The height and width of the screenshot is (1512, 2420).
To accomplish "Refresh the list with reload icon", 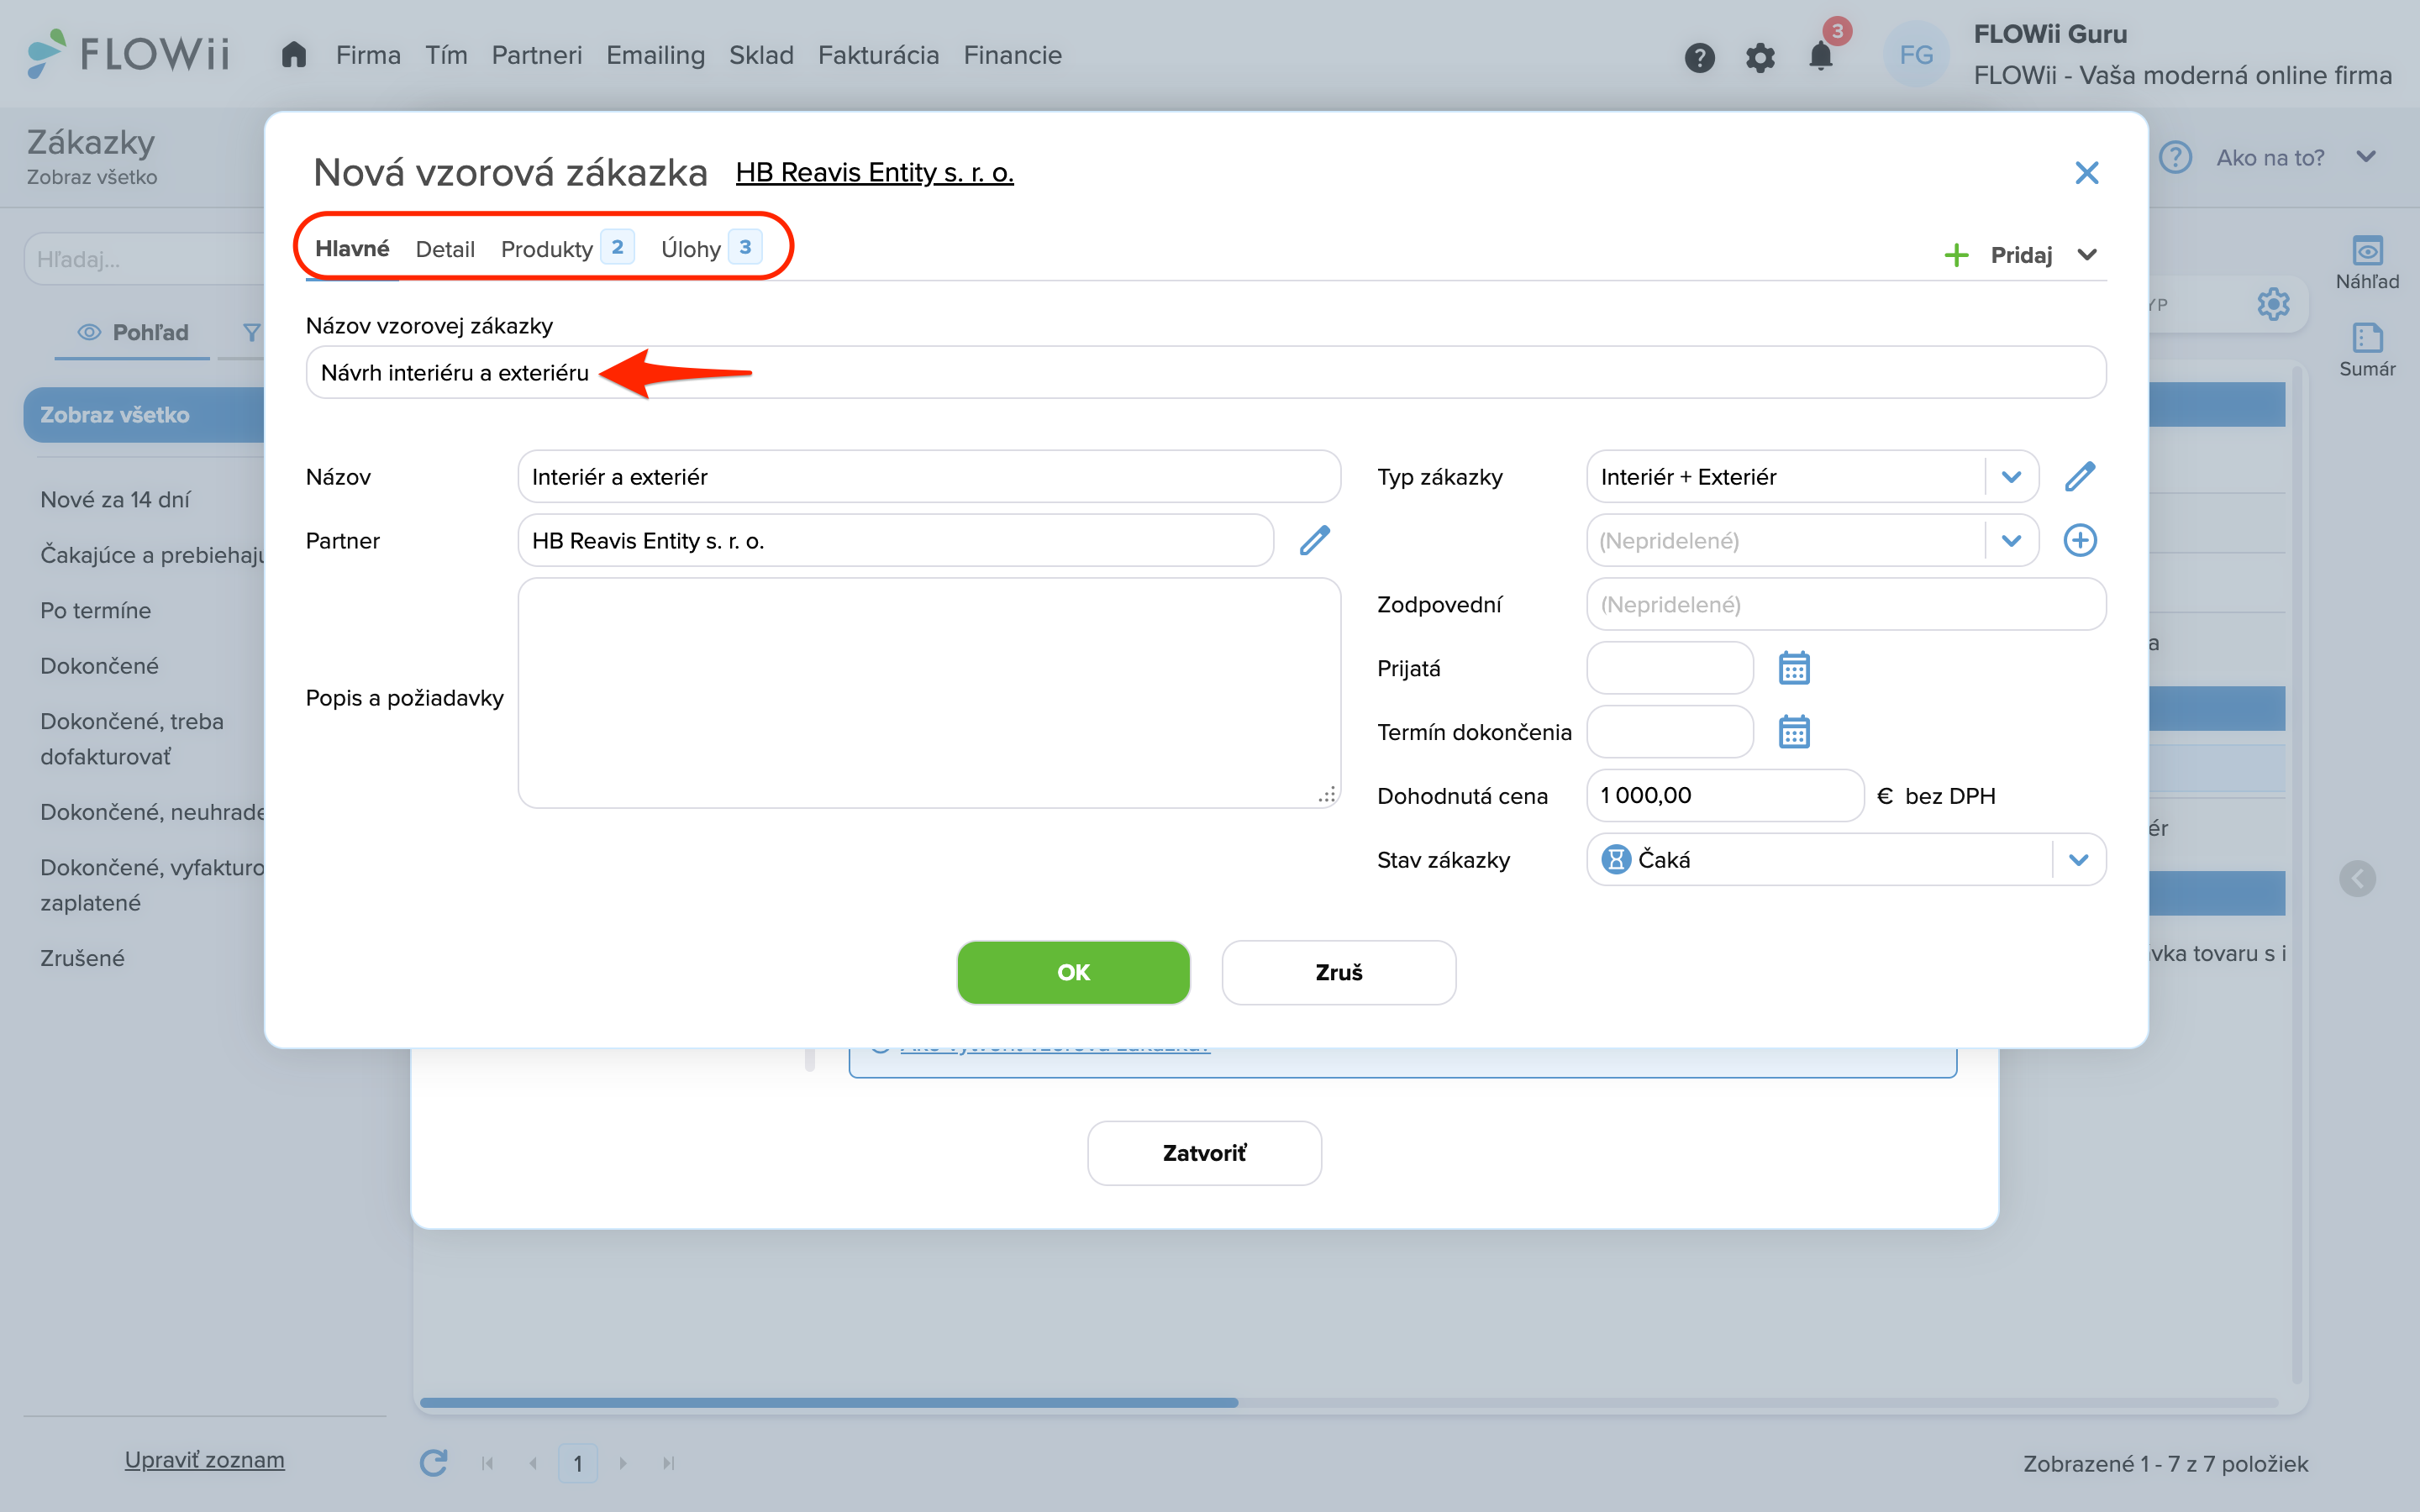I will tap(433, 1463).
